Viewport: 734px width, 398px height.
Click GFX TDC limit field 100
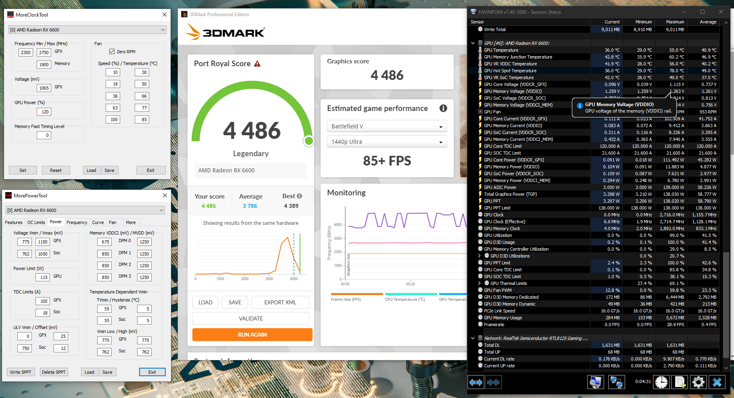pyautogui.click(x=43, y=301)
